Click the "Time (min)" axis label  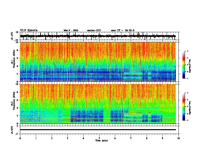102,141
